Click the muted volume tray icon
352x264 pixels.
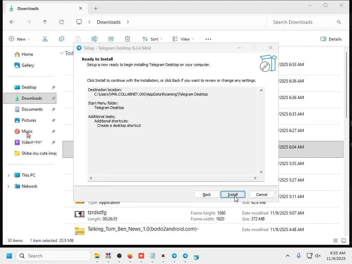(x=318, y=256)
